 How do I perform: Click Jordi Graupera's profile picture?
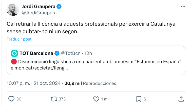pyautogui.click(x=13, y=10)
